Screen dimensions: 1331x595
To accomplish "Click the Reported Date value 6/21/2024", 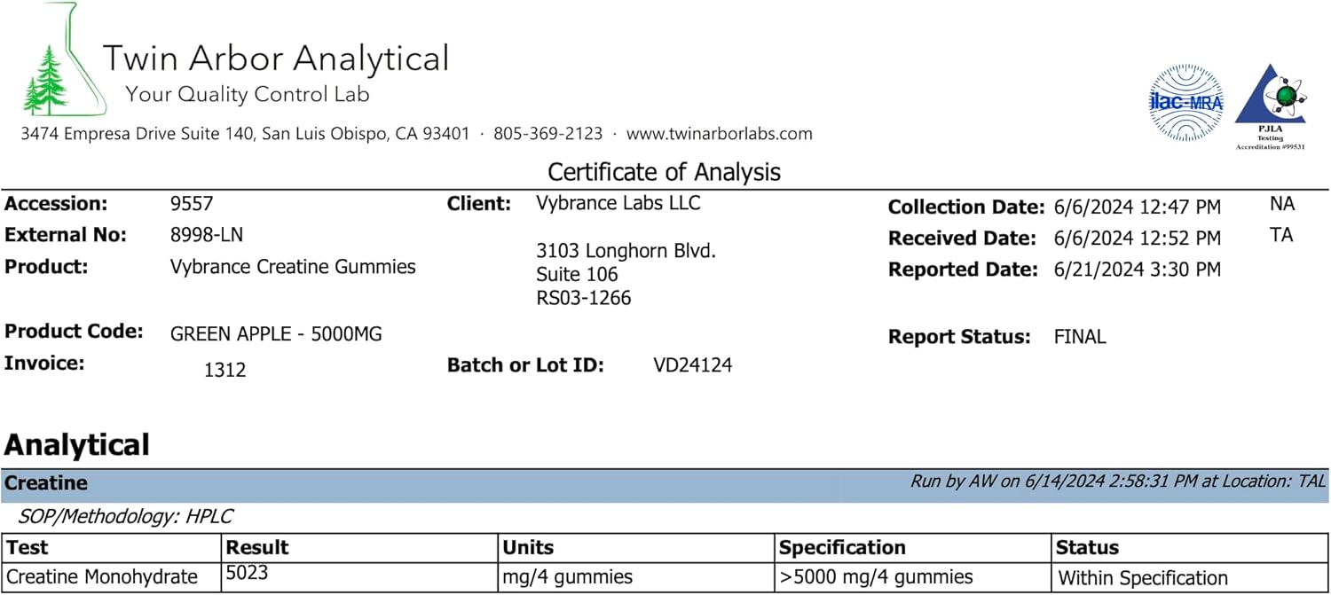I will 1137,270.
